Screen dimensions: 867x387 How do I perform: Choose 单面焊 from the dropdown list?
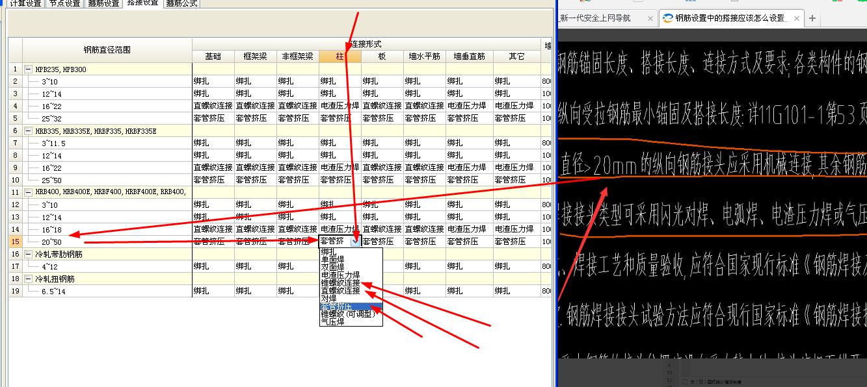point(351,259)
